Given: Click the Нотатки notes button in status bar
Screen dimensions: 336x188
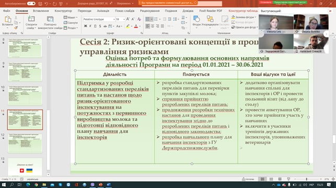Looking at the screenshot, I should click(x=248, y=179).
